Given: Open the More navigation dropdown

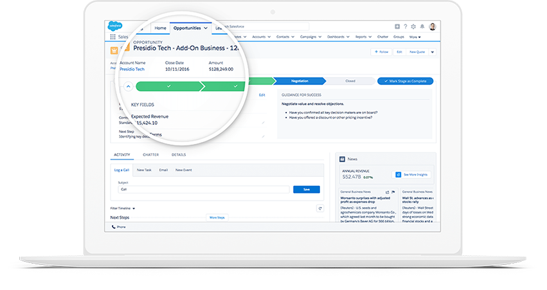Looking at the screenshot, I should [415, 37].
